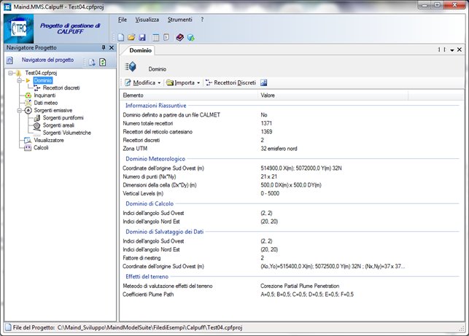Select Visualizzatore tree item
This screenshot has width=469, height=336.
[49, 140]
